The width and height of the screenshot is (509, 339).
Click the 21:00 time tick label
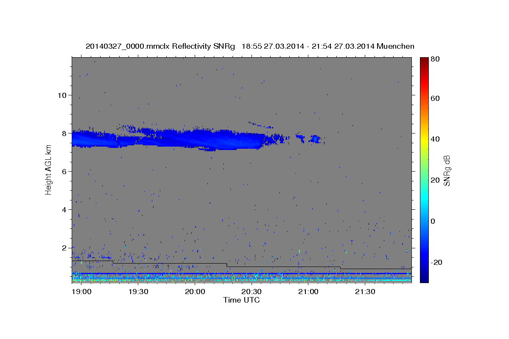click(308, 292)
